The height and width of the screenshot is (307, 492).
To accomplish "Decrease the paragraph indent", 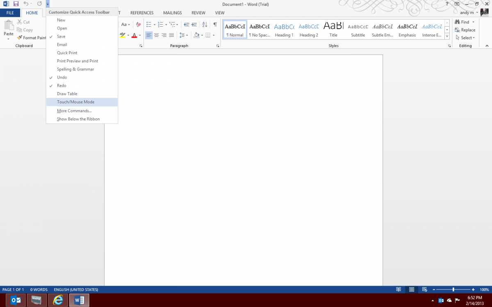I will click(187, 25).
